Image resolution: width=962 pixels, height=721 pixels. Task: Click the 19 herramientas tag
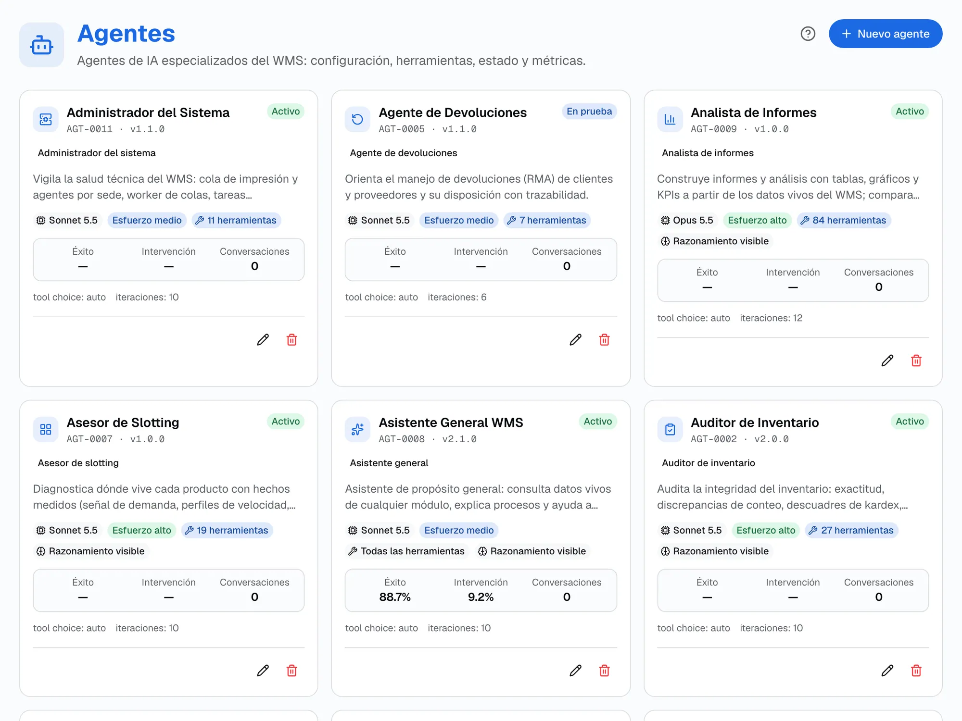click(x=227, y=530)
